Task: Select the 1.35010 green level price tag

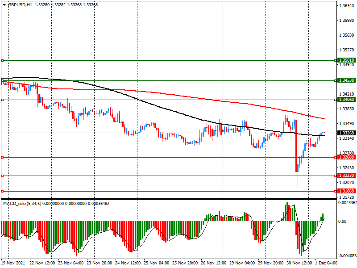Action: tap(346, 60)
